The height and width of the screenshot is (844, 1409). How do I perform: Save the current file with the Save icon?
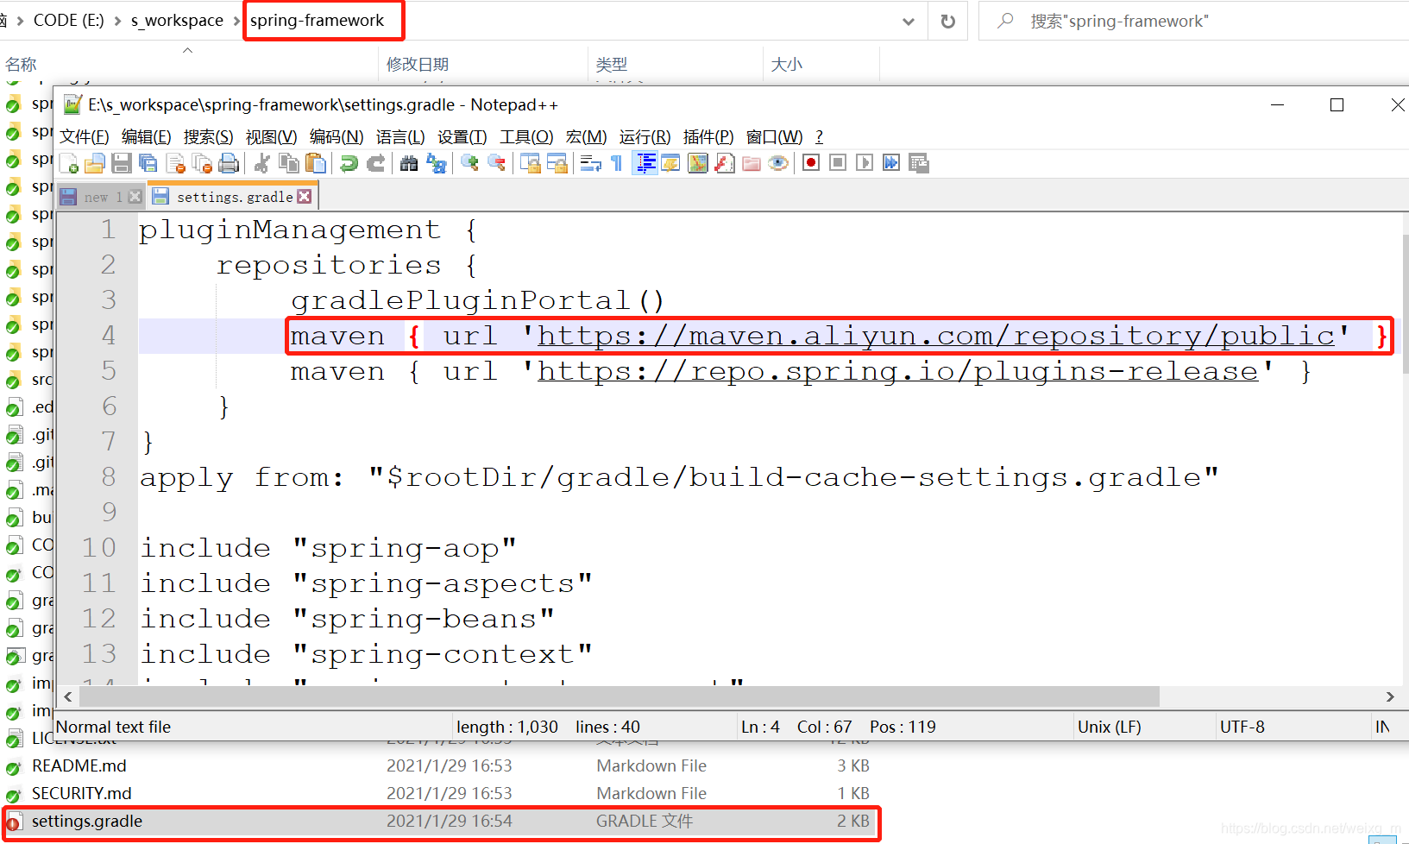pyautogui.click(x=122, y=163)
